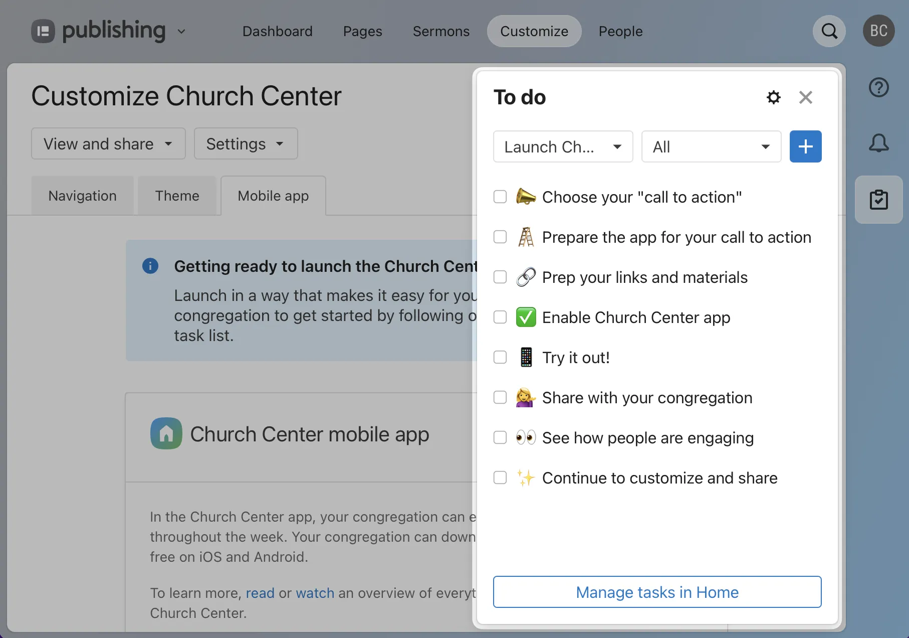Open the To do settings gear icon
909x638 pixels.
tap(773, 97)
